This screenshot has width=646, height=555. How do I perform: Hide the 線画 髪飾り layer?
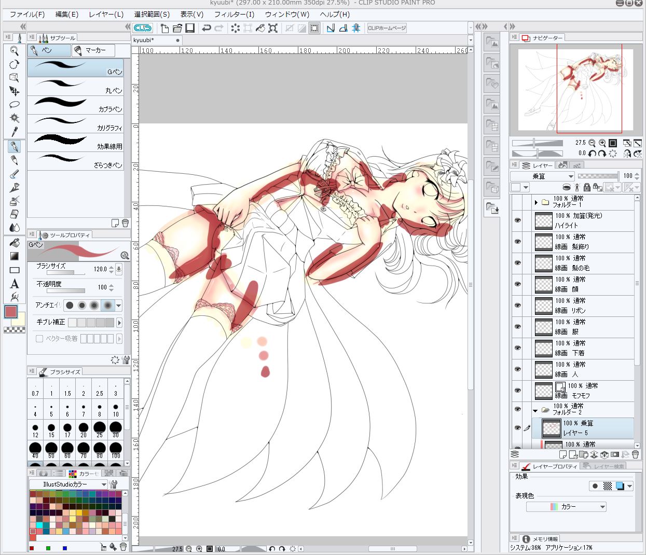[x=517, y=242]
